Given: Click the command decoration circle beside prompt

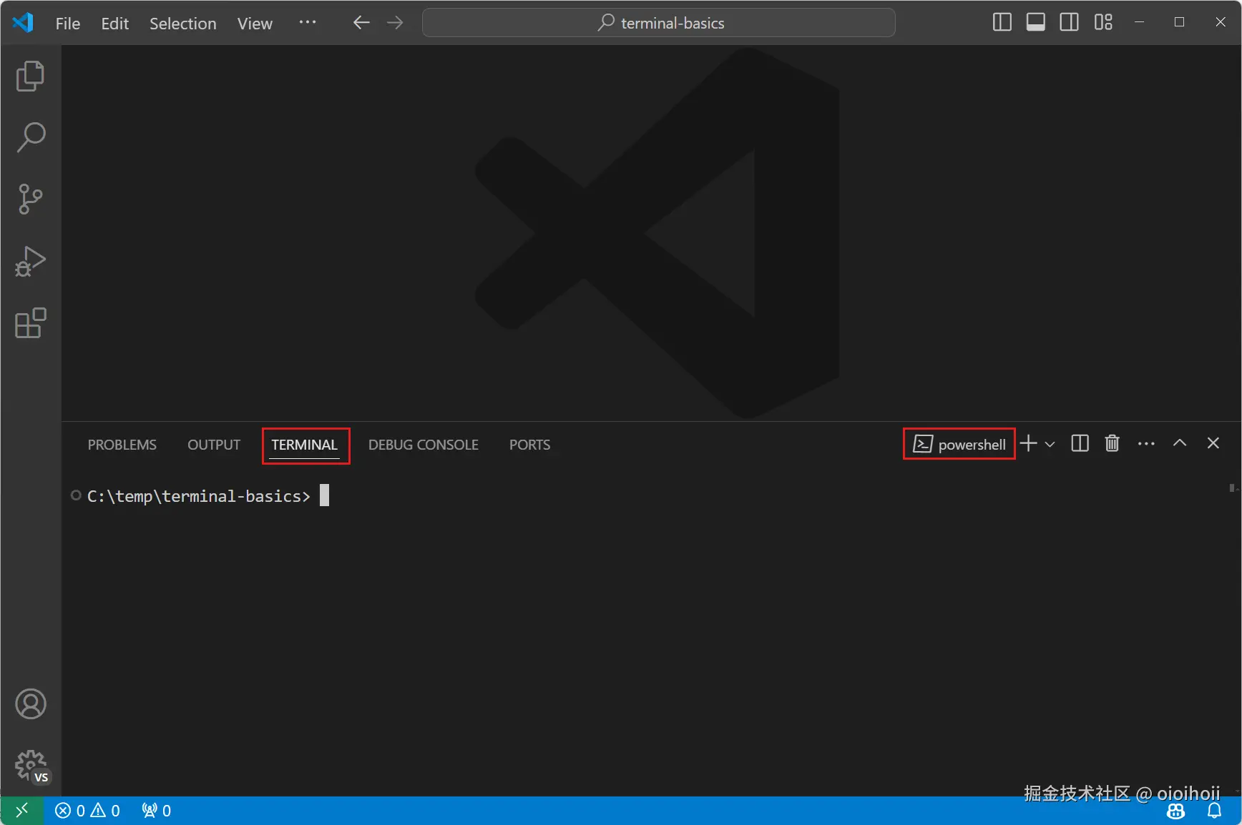Looking at the screenshot, I should [x=76, y=495].
